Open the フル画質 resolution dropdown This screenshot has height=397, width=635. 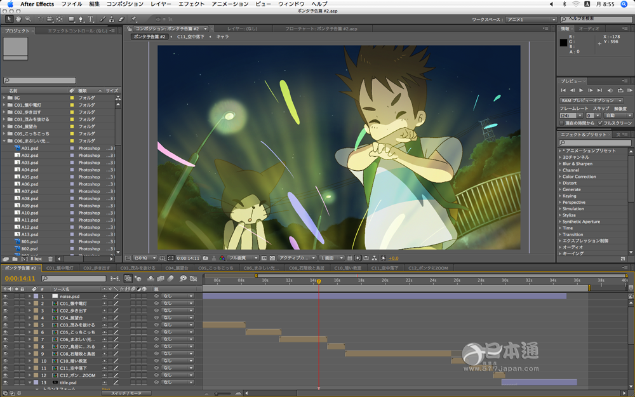point(243,258)
